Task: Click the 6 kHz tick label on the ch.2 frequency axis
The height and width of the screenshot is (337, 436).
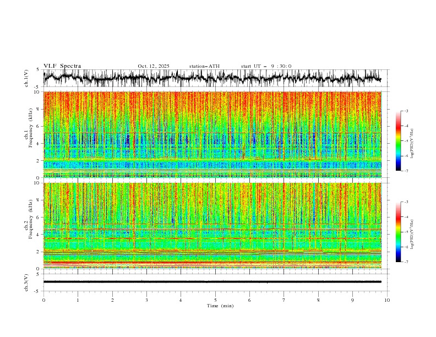Action: point(39,218)
